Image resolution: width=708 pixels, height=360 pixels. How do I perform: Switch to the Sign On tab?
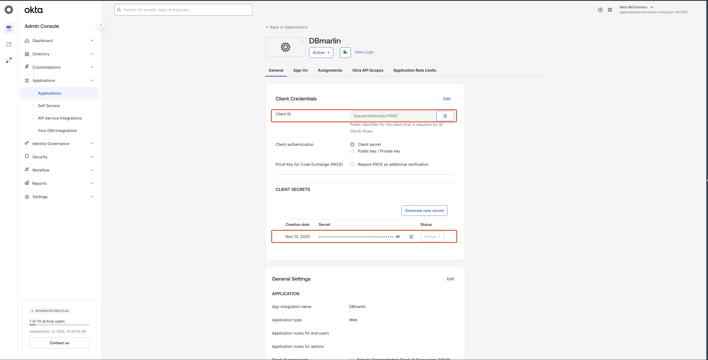(x=300, y=70)
